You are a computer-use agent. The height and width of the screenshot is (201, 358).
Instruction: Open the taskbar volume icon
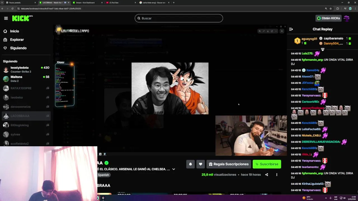tap(344, 198)
